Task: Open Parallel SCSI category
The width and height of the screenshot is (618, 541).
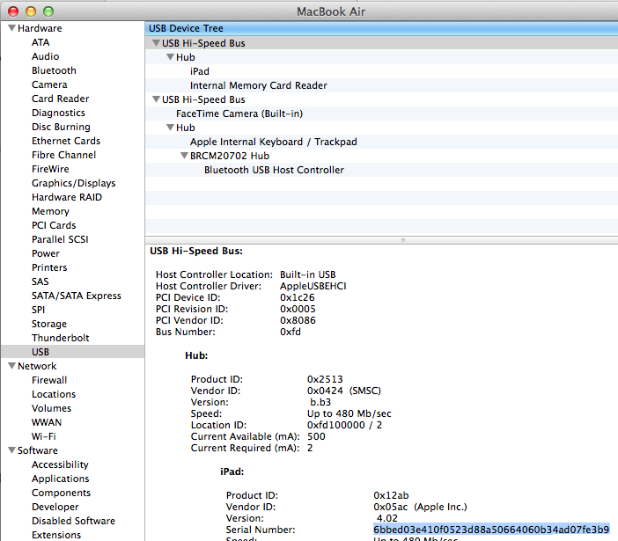Action: 60,239
